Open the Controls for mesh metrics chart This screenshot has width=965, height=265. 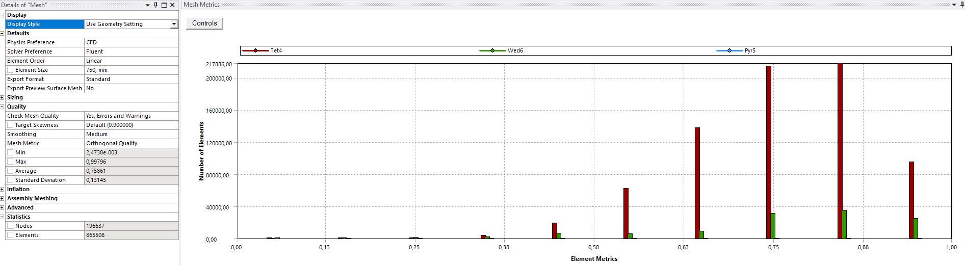pos(204,23)
